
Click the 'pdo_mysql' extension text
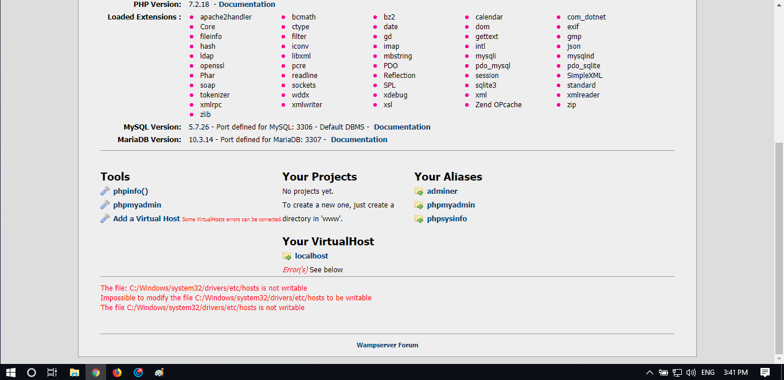[x=493, y=66]
